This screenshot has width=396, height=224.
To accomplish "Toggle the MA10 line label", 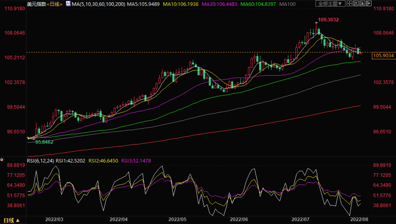I will pos(181,4).
